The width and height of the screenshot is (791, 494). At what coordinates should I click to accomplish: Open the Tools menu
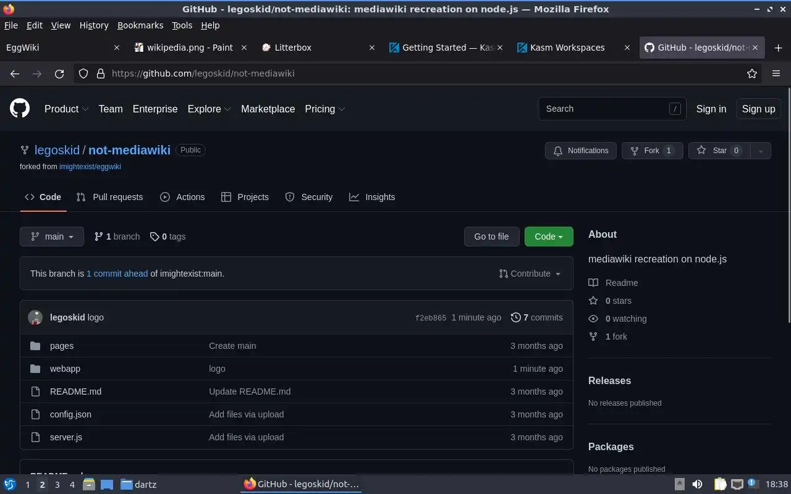point(182,25)
